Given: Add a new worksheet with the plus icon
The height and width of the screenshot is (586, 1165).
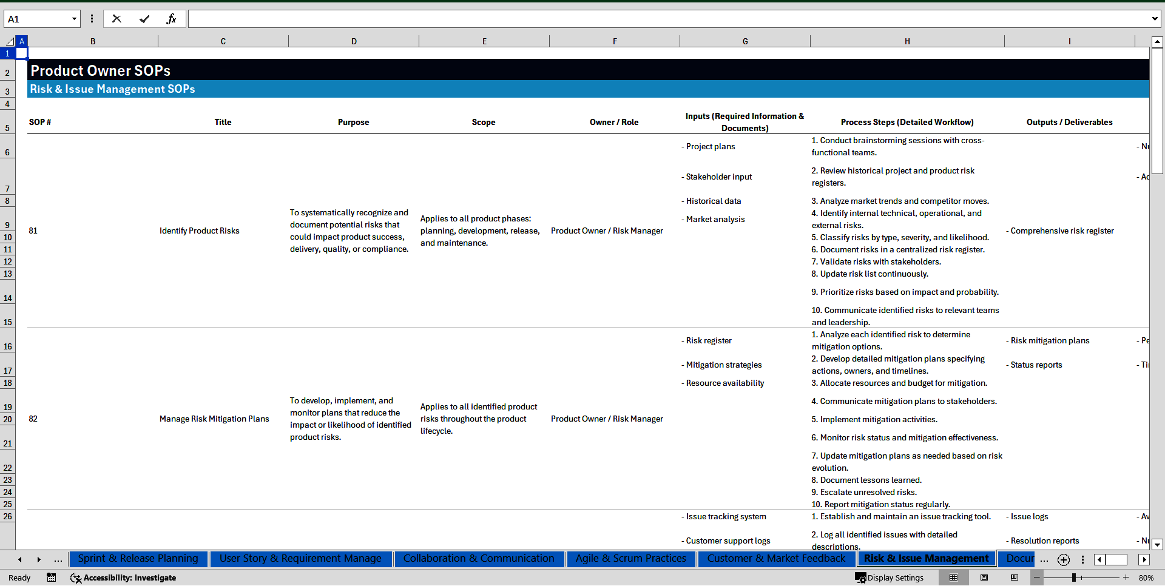Looking at the screenshot, I should [x=1063, y=559].
